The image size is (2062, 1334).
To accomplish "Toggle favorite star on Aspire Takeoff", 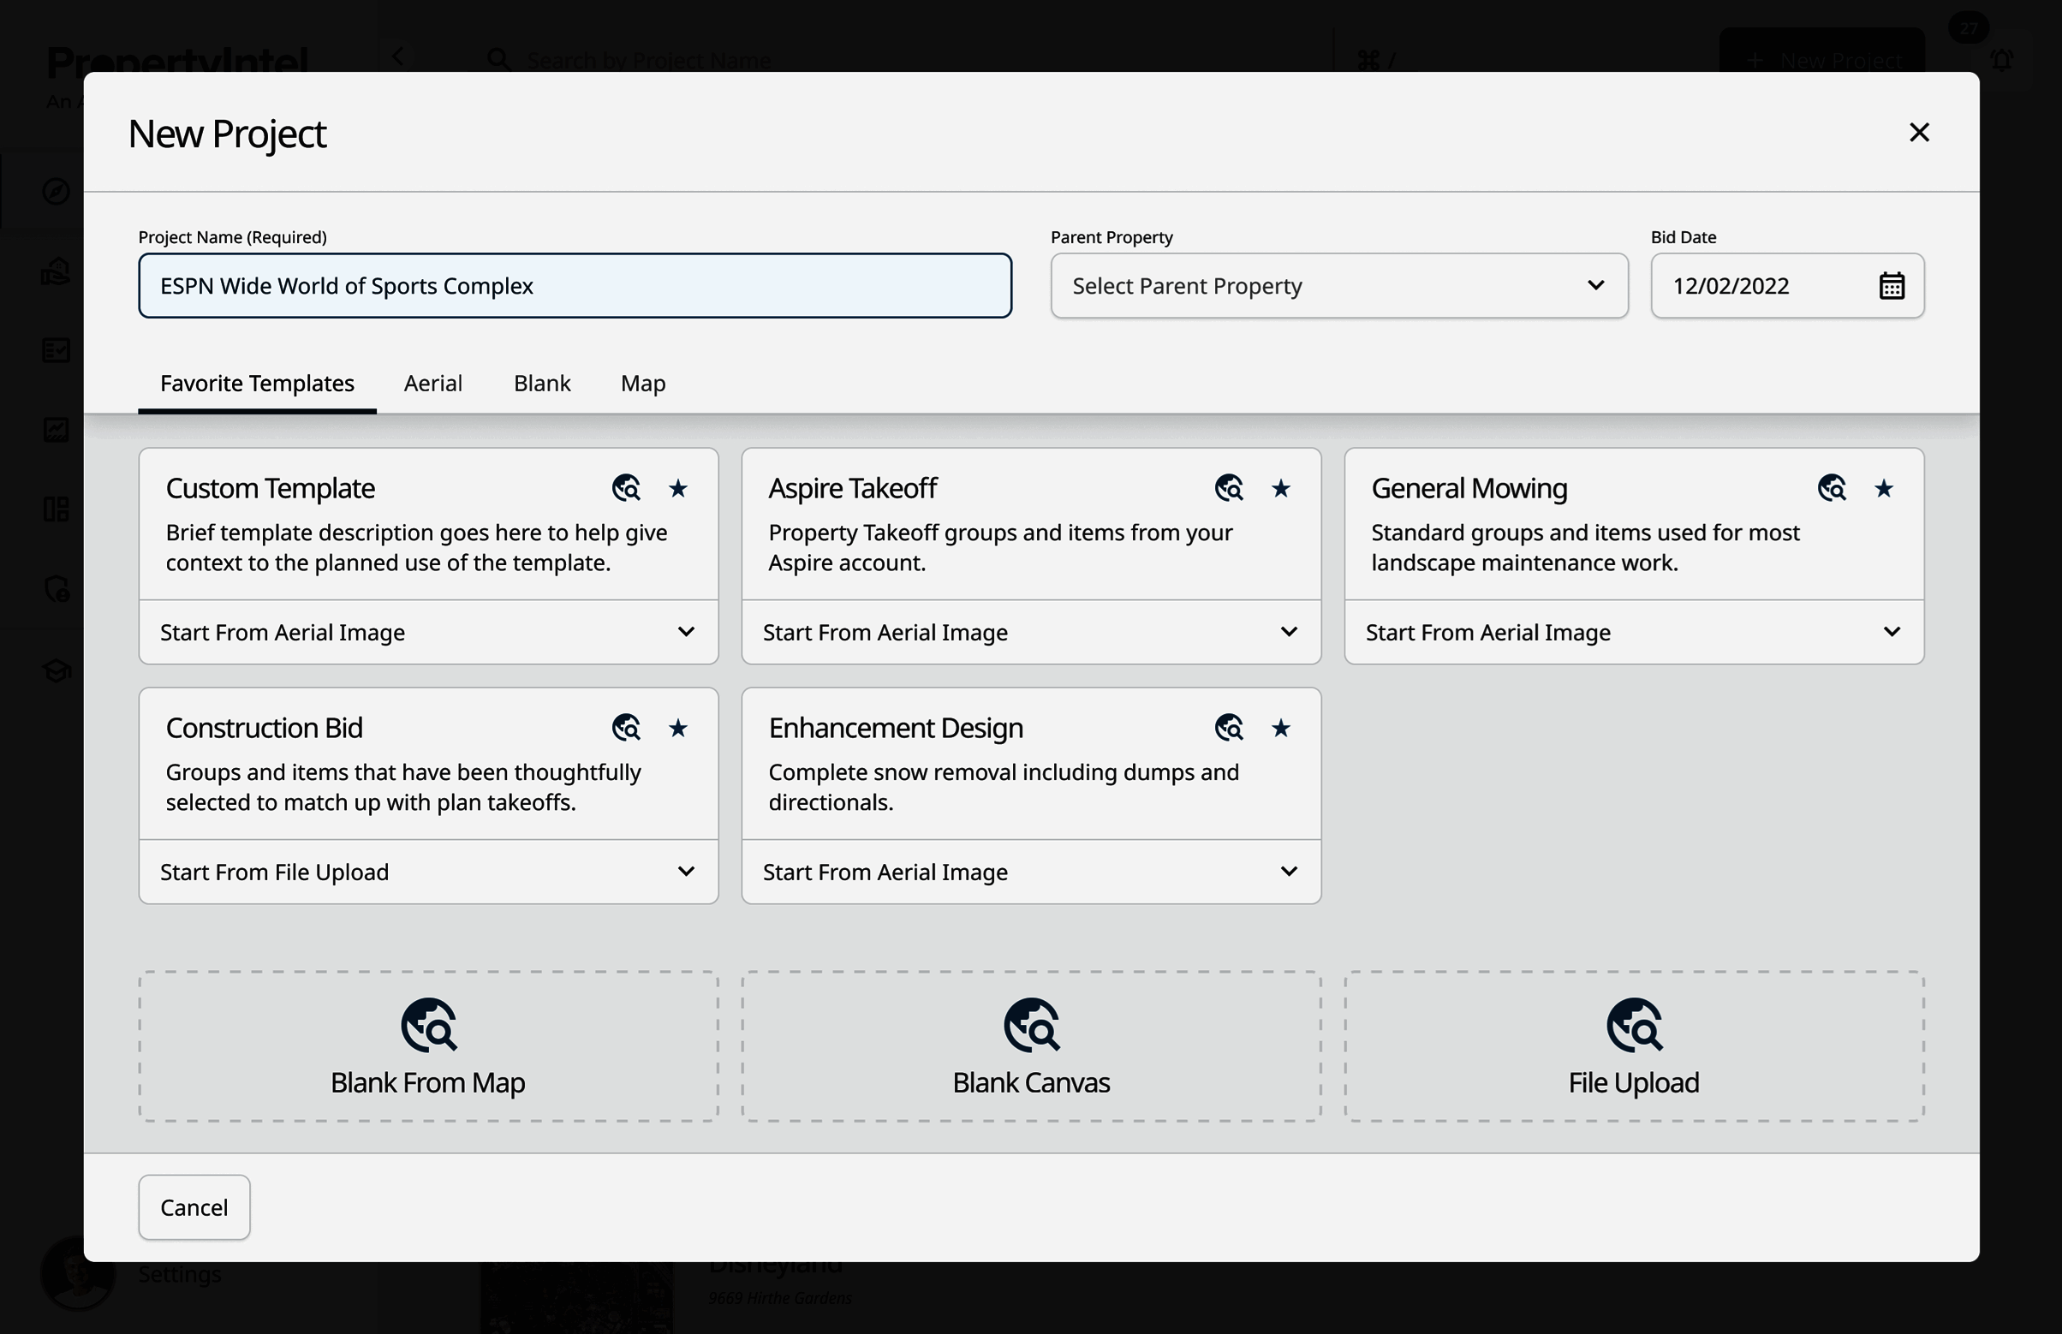I will coord(1280,489).
